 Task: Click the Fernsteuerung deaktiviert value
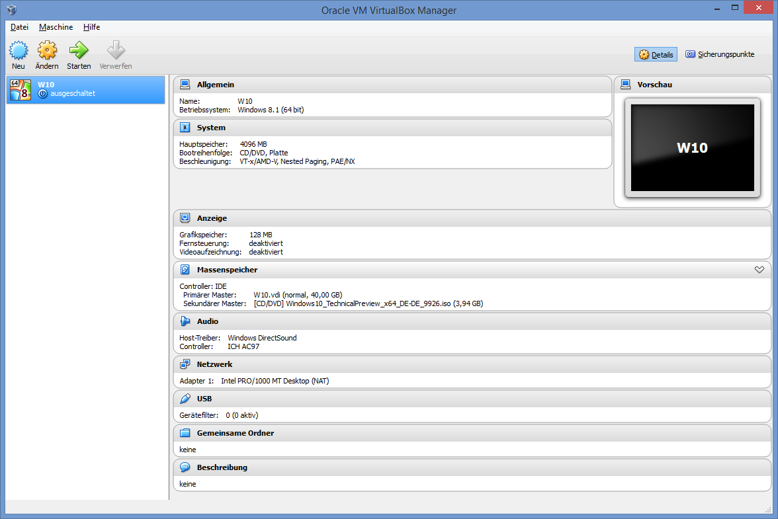(x=266, y=243)
